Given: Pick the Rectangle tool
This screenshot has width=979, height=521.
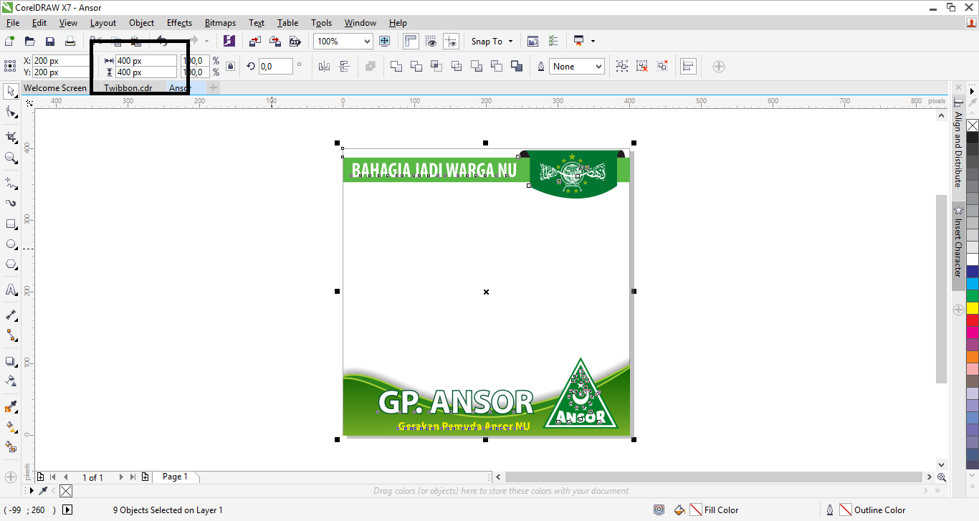Looking at the screenshot, I should (x=11, y=224).
